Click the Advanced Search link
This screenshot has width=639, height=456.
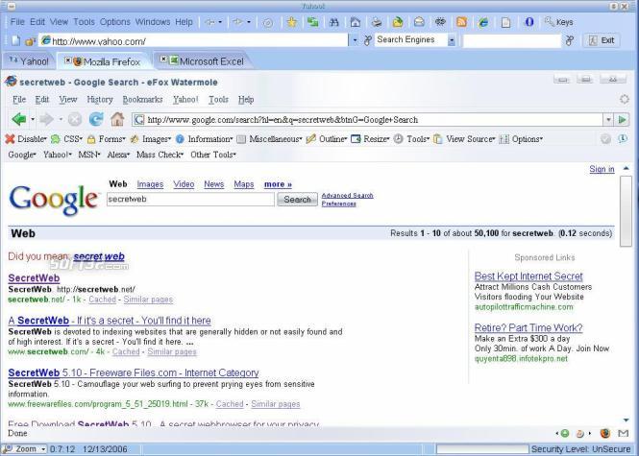pos(347,196)
